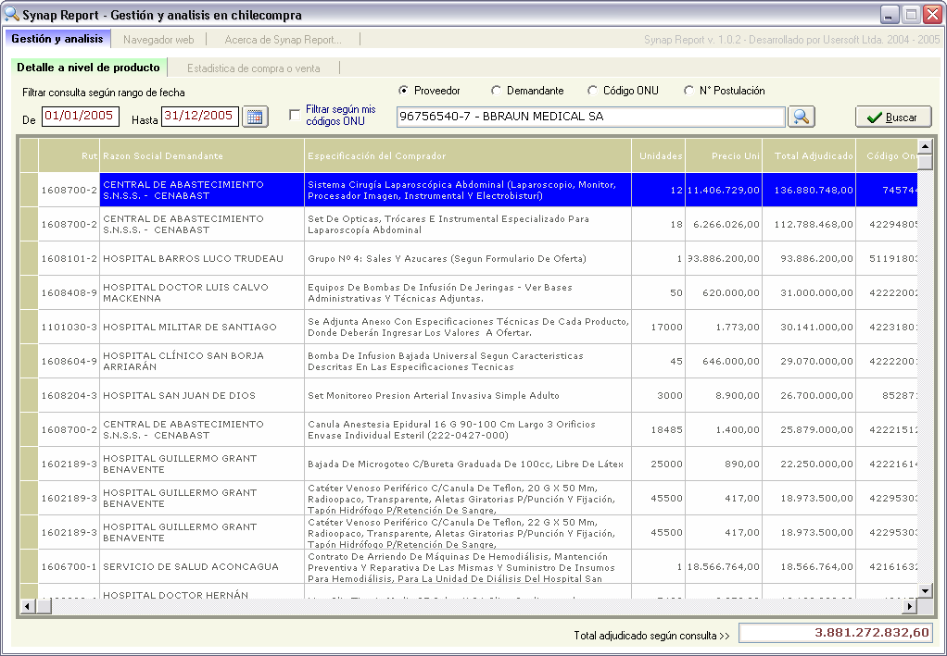Click the Total Adjudicado column header
This screenshot has height=656, width=947.
point(809,156)
